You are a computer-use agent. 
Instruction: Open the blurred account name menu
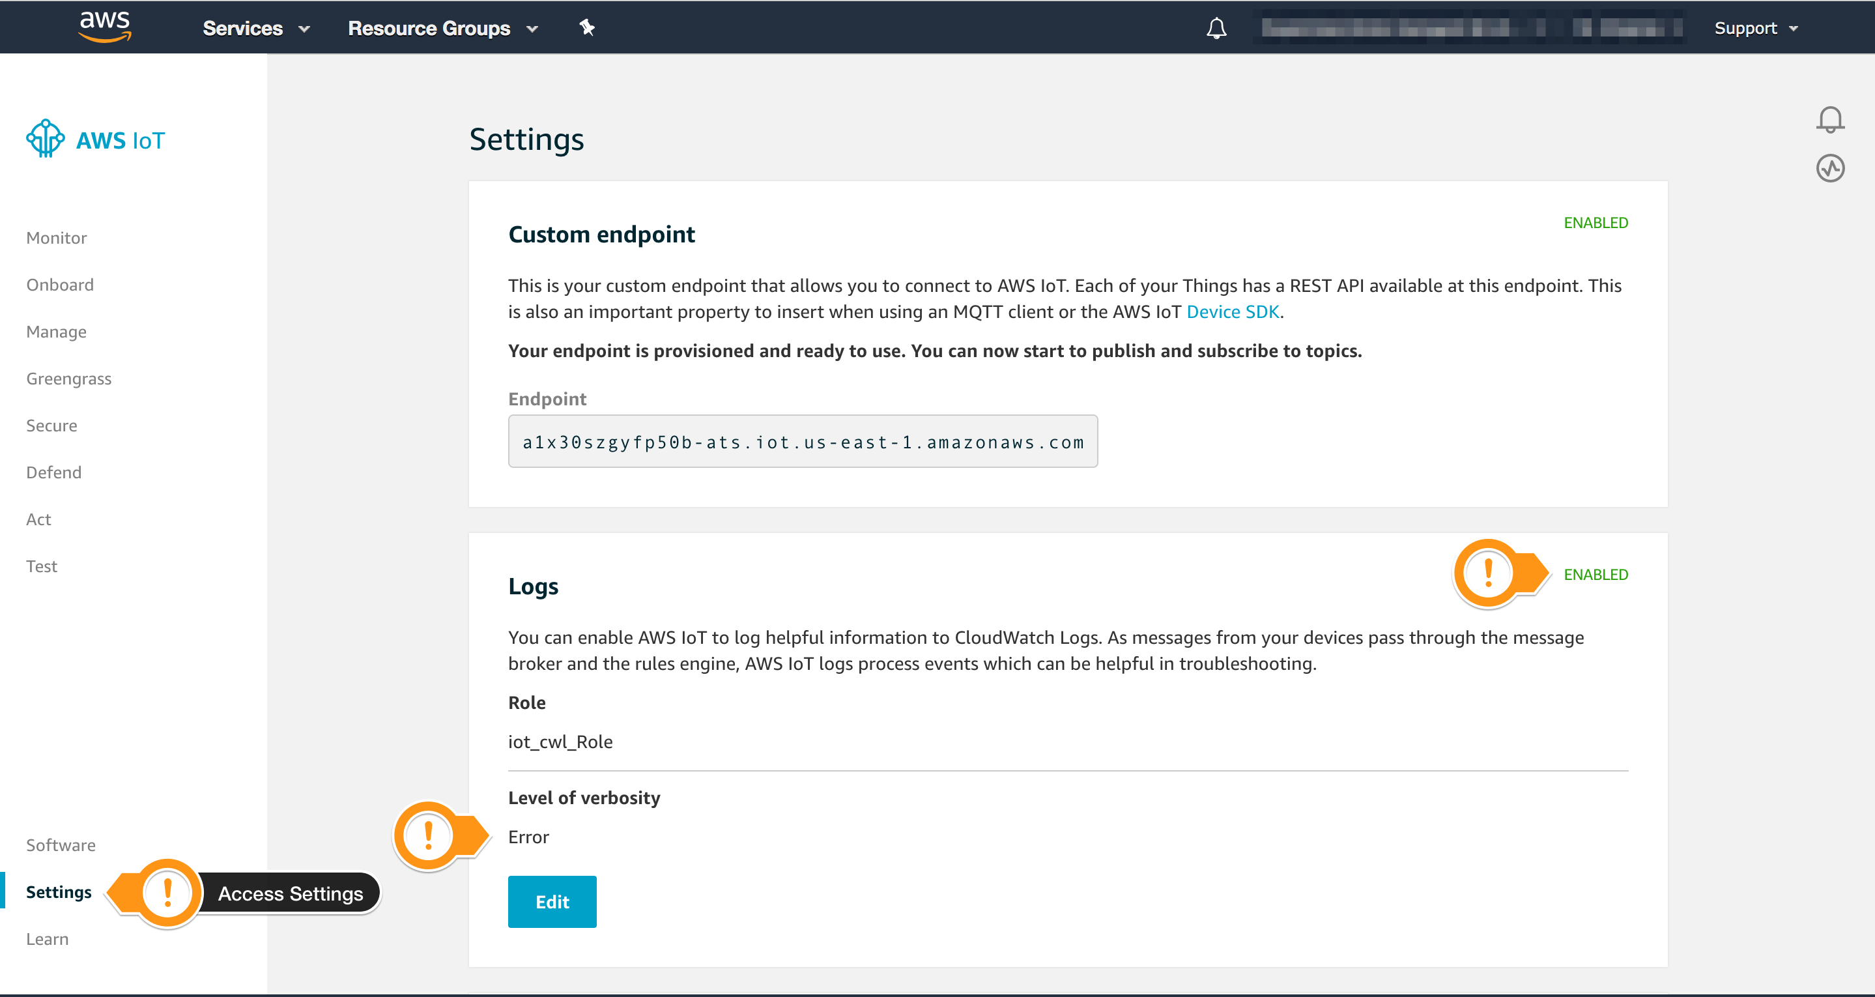pyautogui.click(x=1471, y=29)
